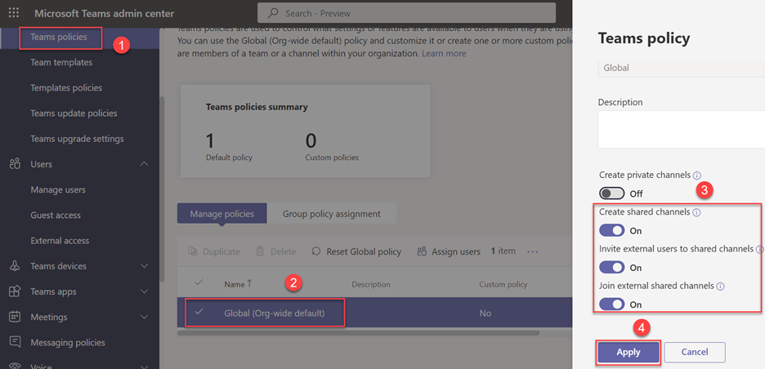Click the Teams apps icon in sidebar
This screenshot has height=369, width=765.
tap(15, 291)
